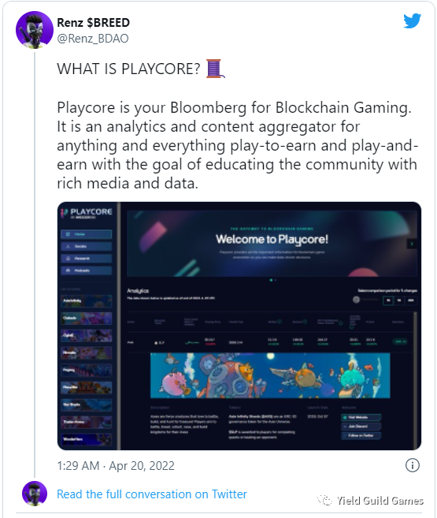Open the Research sidebar menu item

(x=86, y=259)
